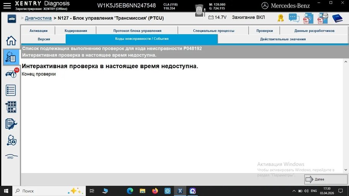Viewport: 349px width, 196px height.
Task: Open the vehicle fault warnings icon with badge 10
Action: (11, 73)
